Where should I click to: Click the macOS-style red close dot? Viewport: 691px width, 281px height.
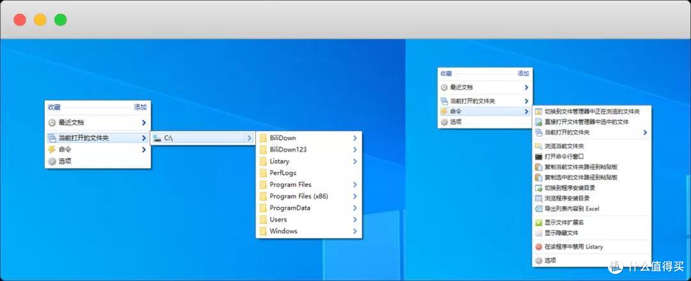20,20
